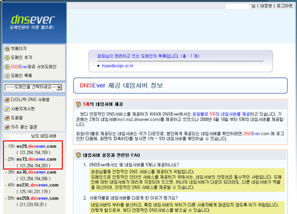Click the domain dropdown arrow button
Screen dimensions: 297x214
pos(59,87)
